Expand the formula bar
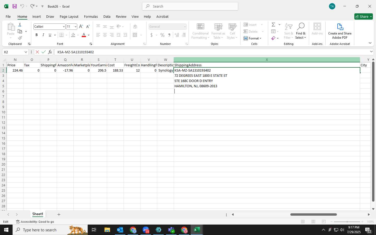 pyautogui.click(x=371, y=52)
